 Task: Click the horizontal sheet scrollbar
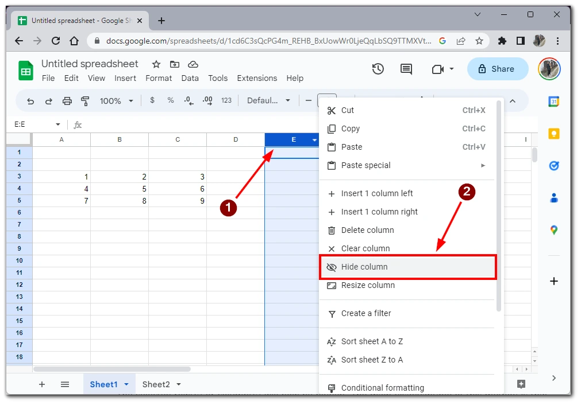pos(112,369)
